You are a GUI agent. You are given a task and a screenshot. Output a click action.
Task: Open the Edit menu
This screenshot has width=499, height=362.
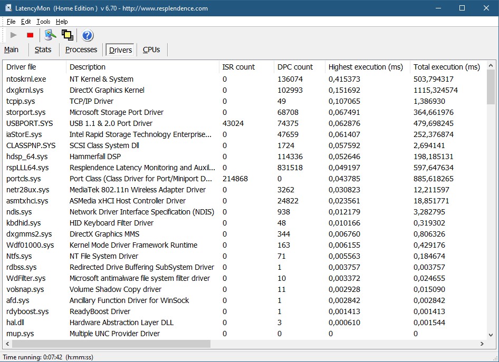click(x=26, y=22)
